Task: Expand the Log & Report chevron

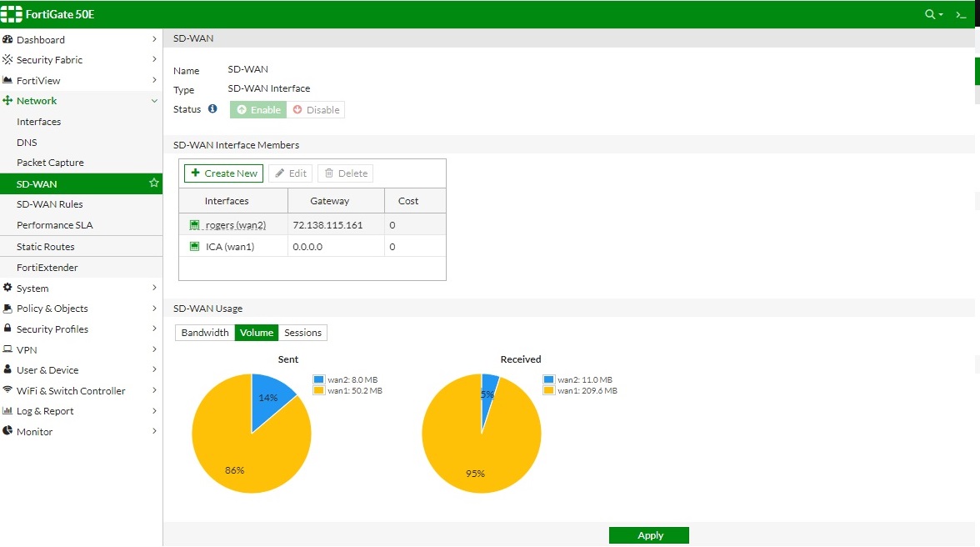Action: pos(154,411)
